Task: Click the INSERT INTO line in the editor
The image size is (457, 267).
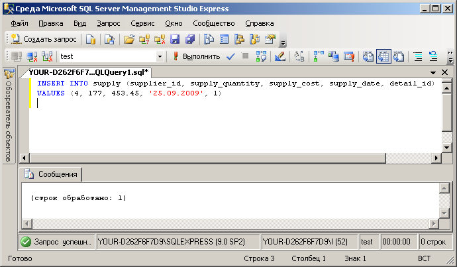Action: pos(236,83)
